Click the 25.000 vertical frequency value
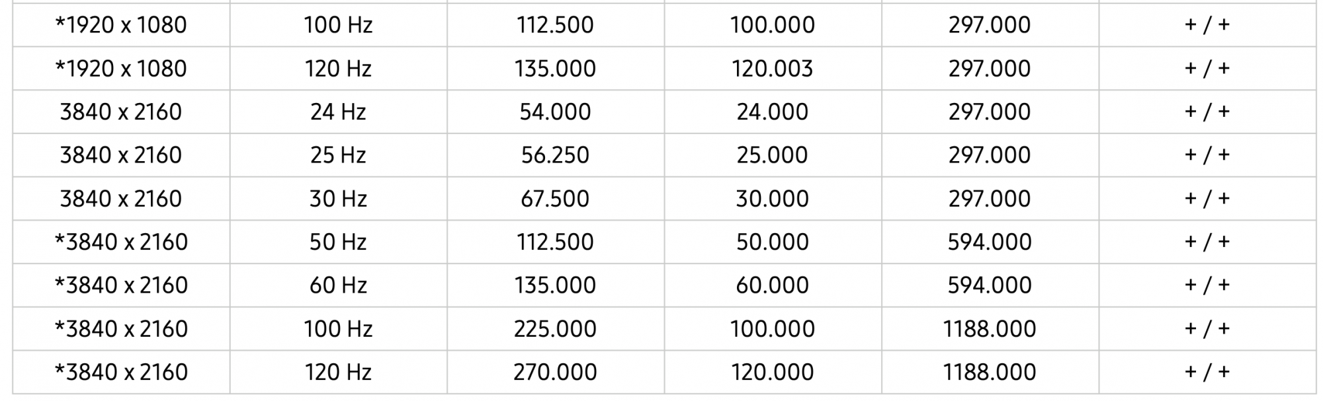Screen dimensions: 1323x401 (x=772, y=155)
